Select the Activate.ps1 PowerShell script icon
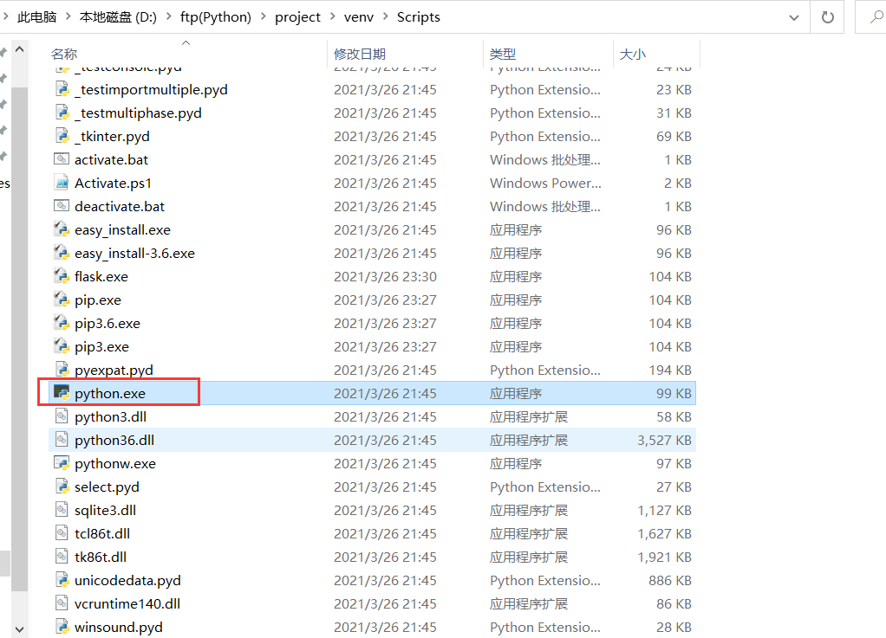Screen dimensions: 886x638 click(62, 183)
